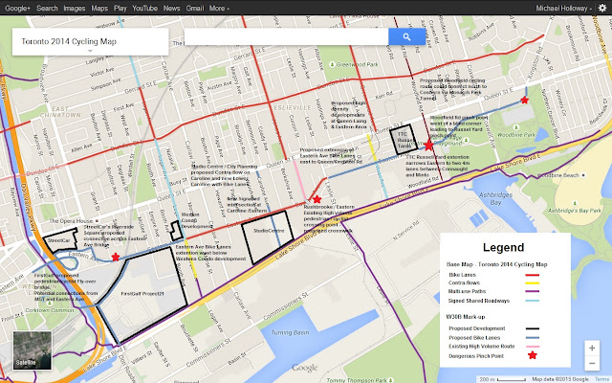Click the red star on Queen St E near Kingston Rd

(x=525, y=100)
